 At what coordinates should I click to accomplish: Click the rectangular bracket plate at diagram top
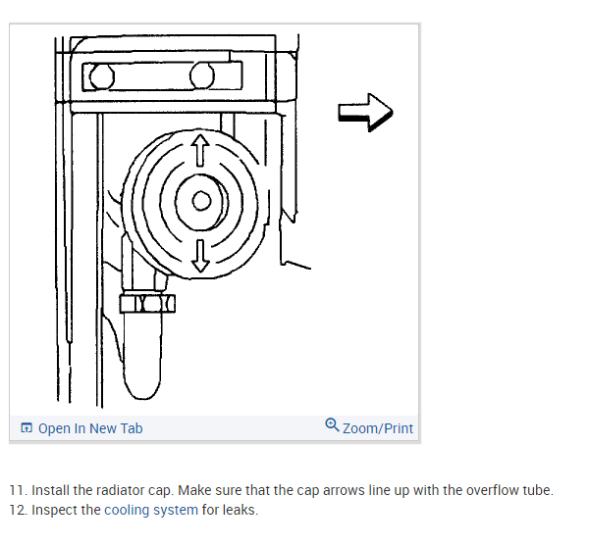point(162,76)
